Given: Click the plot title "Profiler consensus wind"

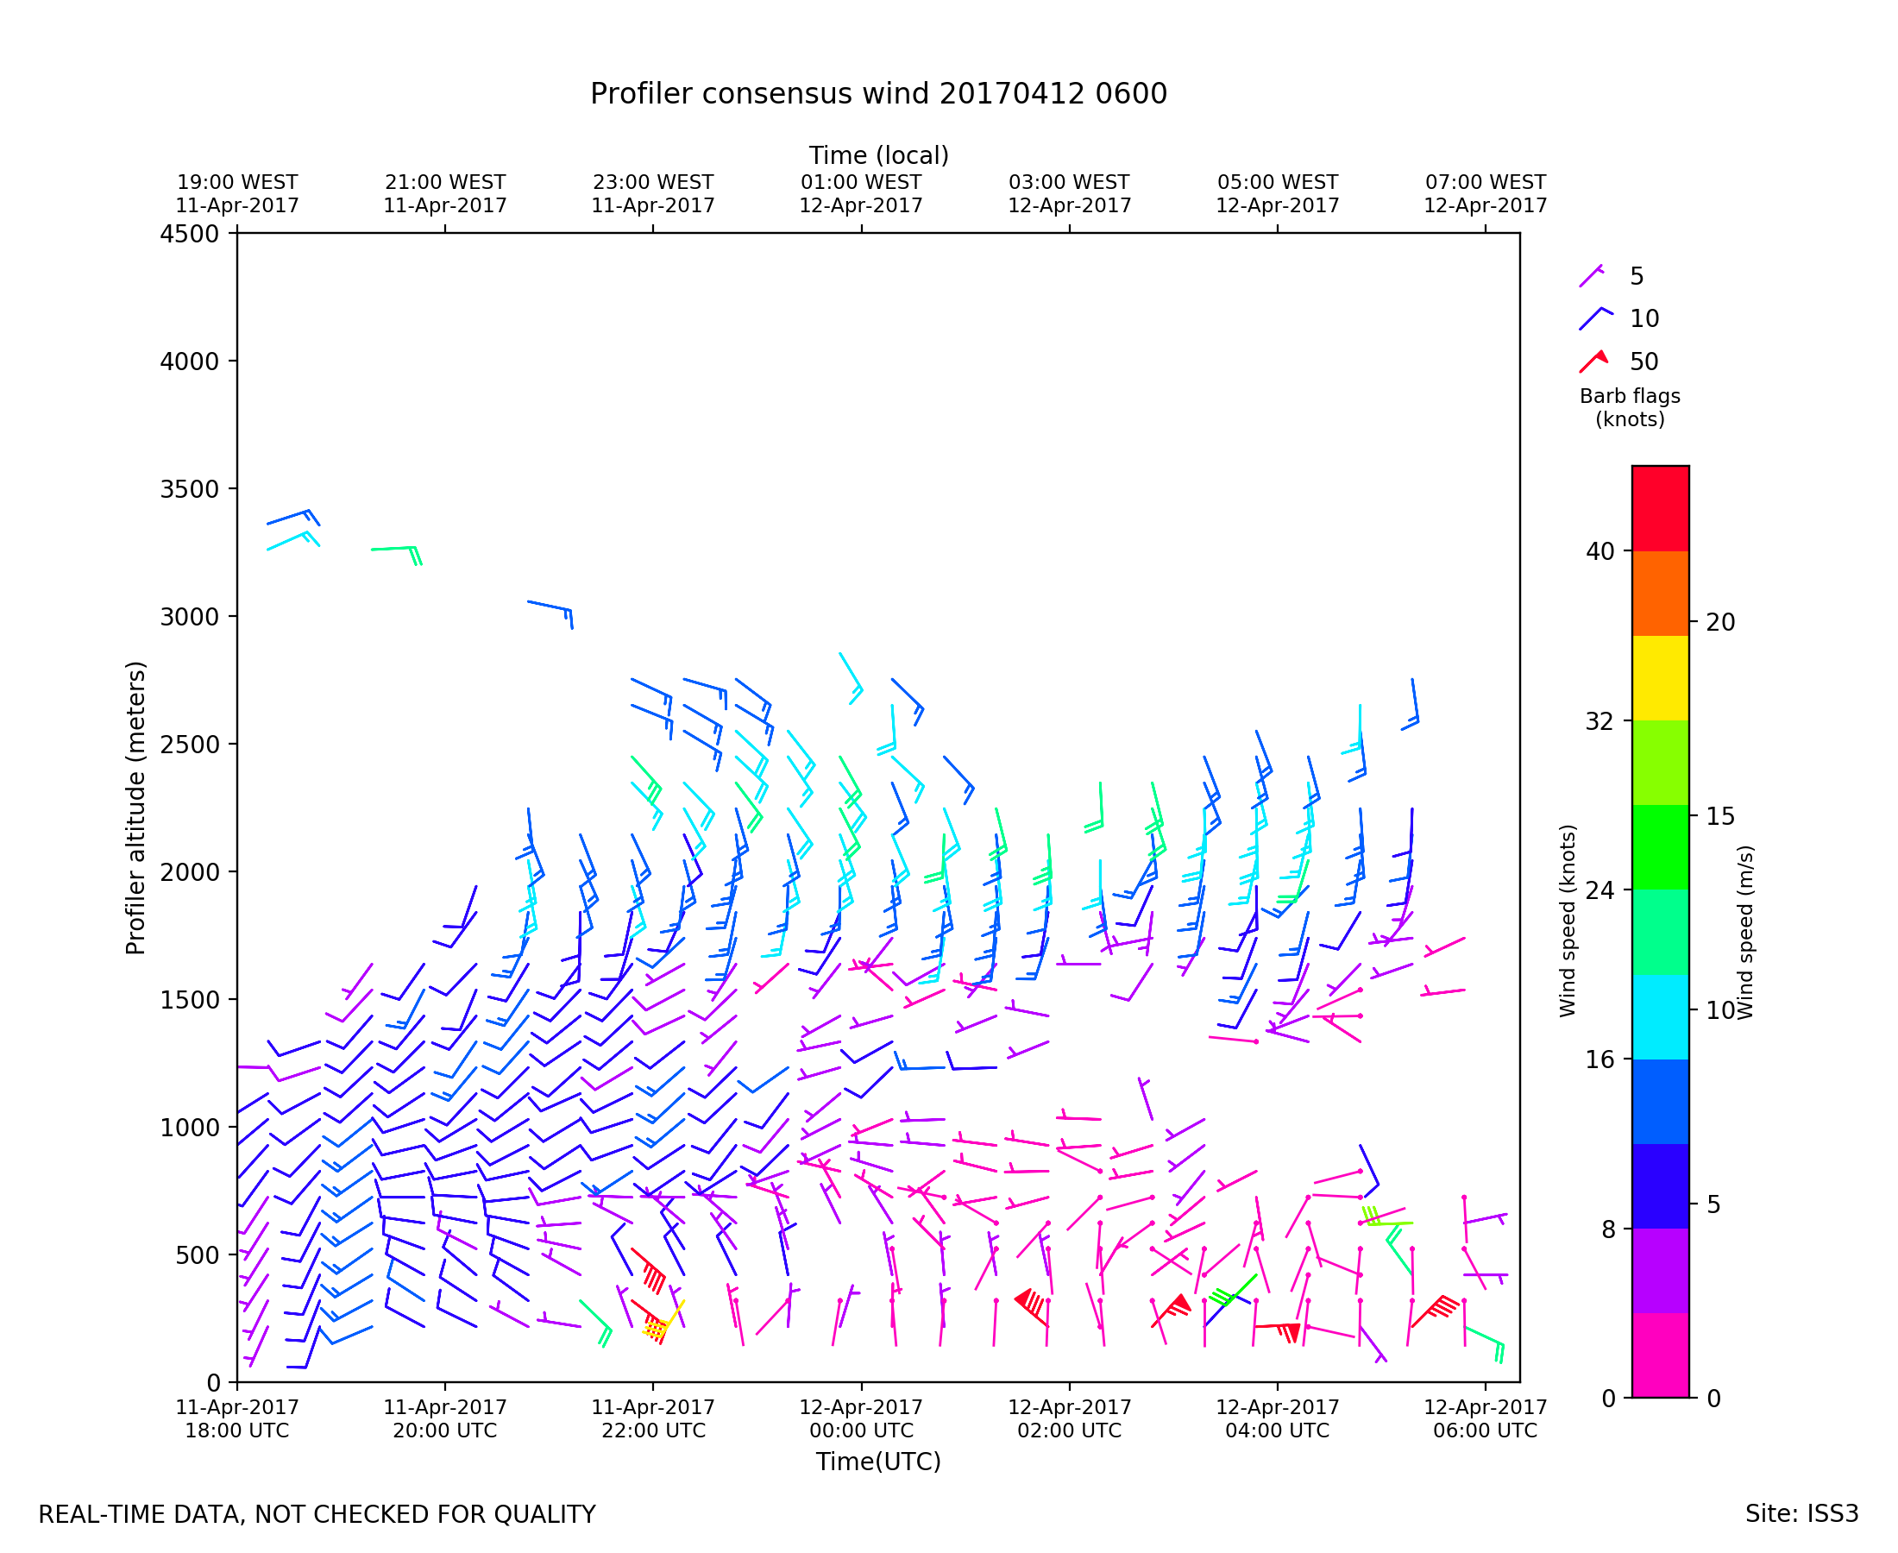Looking at the screenshot, I should tap(877, 94).
